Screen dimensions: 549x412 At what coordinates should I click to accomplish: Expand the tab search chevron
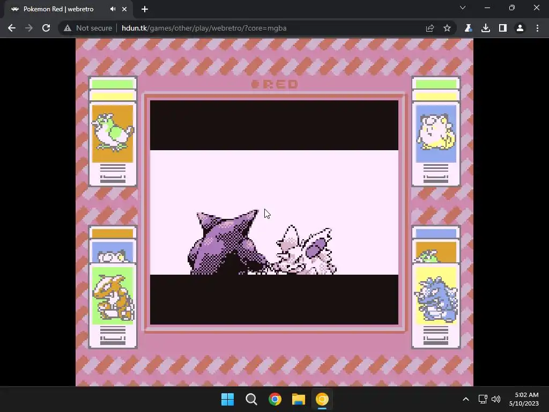coord(463,8)
